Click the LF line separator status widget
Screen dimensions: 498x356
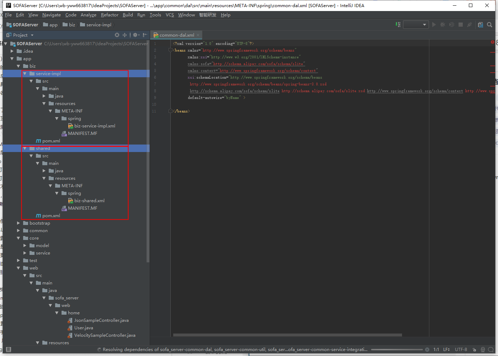[446, 350]
